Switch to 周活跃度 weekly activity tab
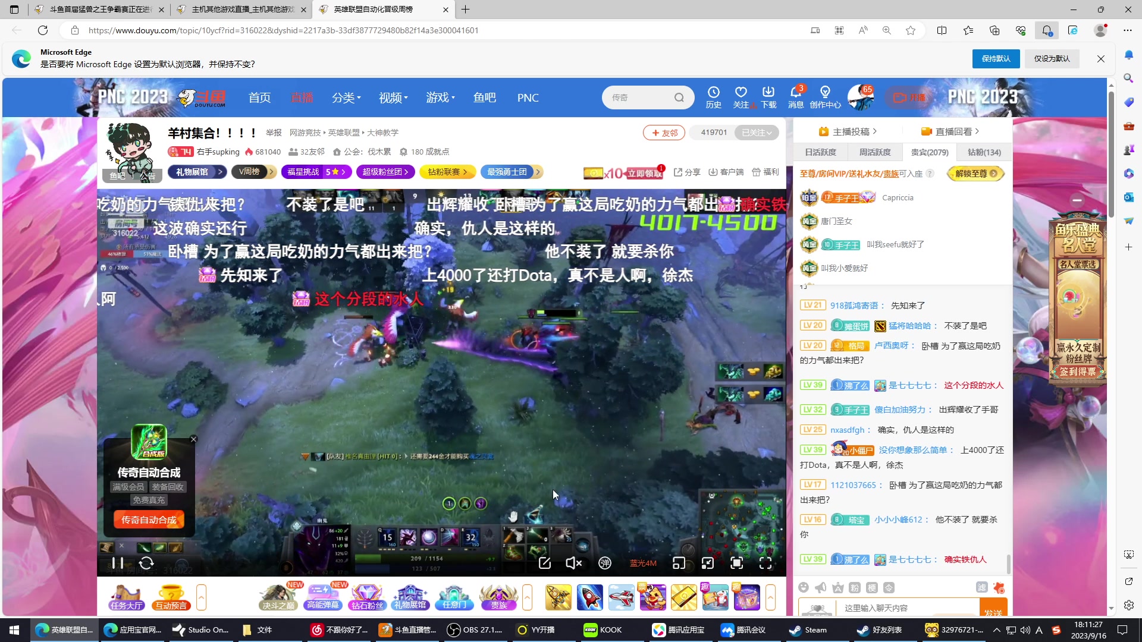Screen dimensions: 1142x642 pos(875,152)
